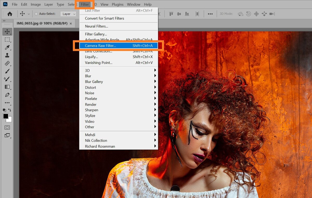Switch to IMG_0655.jpg document tab
Screen dimensions: 312x198
pyautogui.click(x=42, y=23)
